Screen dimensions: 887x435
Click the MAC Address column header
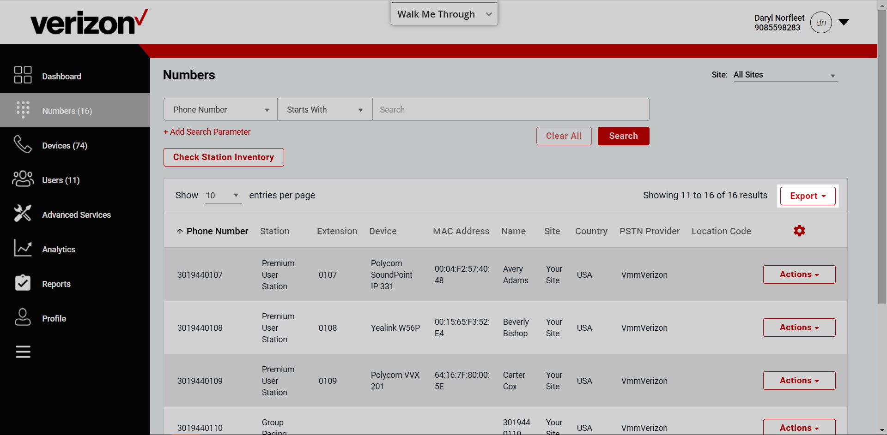461,231
